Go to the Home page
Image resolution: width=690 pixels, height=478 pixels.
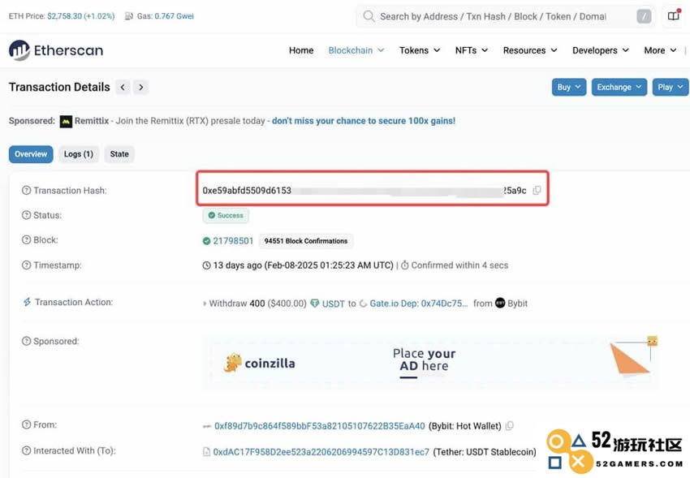point(301,50)
